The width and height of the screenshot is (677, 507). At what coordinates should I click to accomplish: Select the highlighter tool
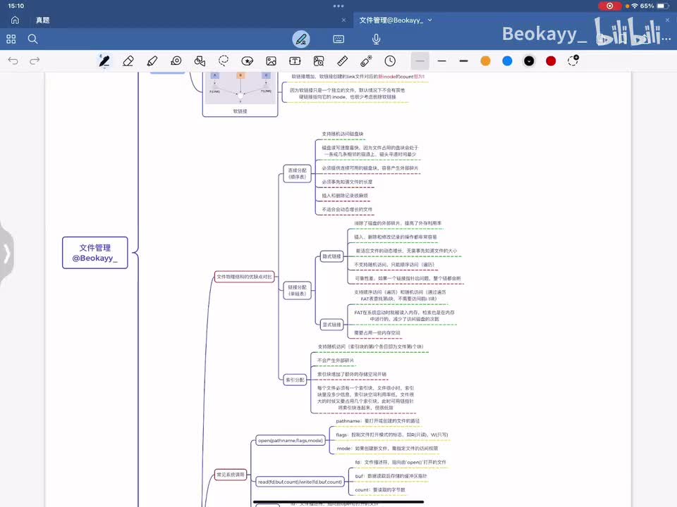[x=152, y=61]
